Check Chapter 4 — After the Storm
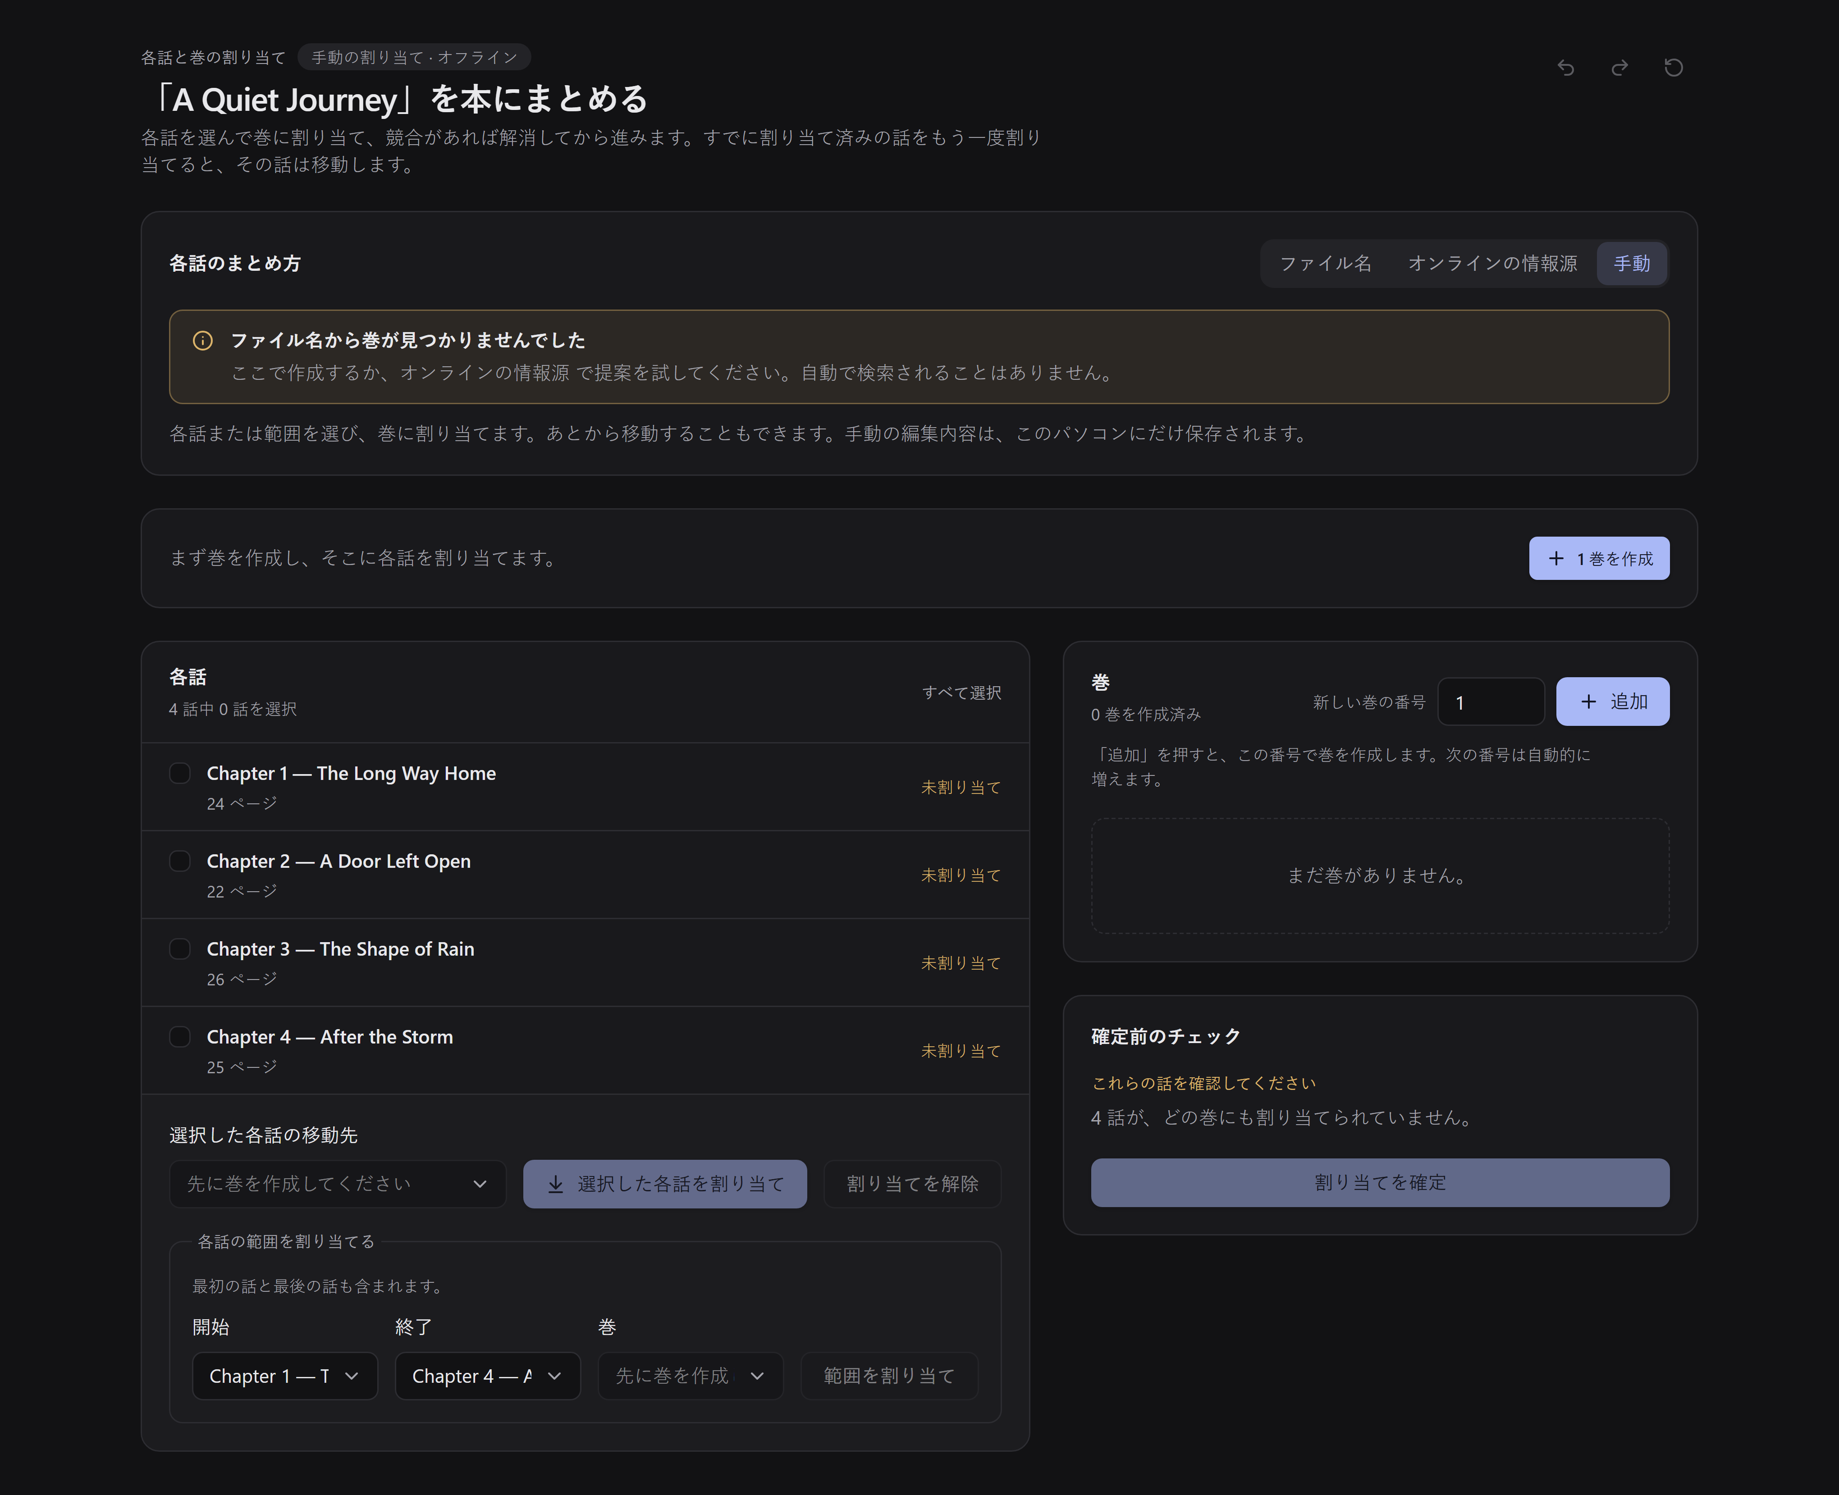 [x=180, y=1037]
